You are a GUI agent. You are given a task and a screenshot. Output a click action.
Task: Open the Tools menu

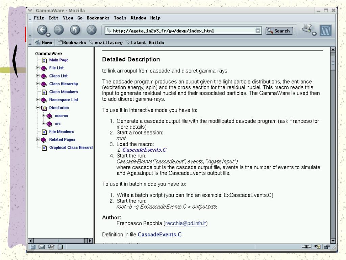coord(120,18)
